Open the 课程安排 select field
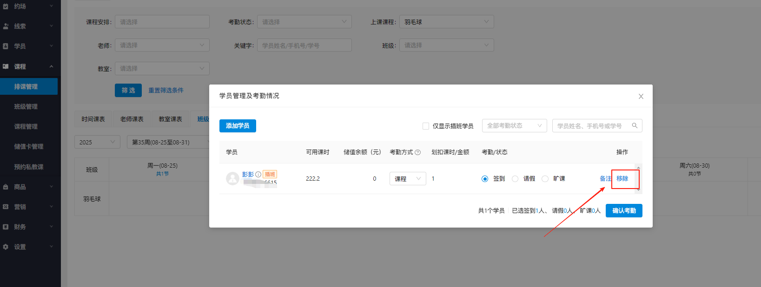This screenshot has height=287, width=761. [162, 22]
